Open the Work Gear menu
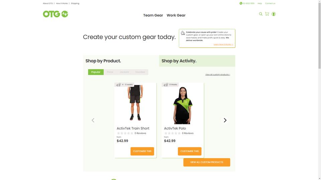321x180 pixels. (176, 15)
